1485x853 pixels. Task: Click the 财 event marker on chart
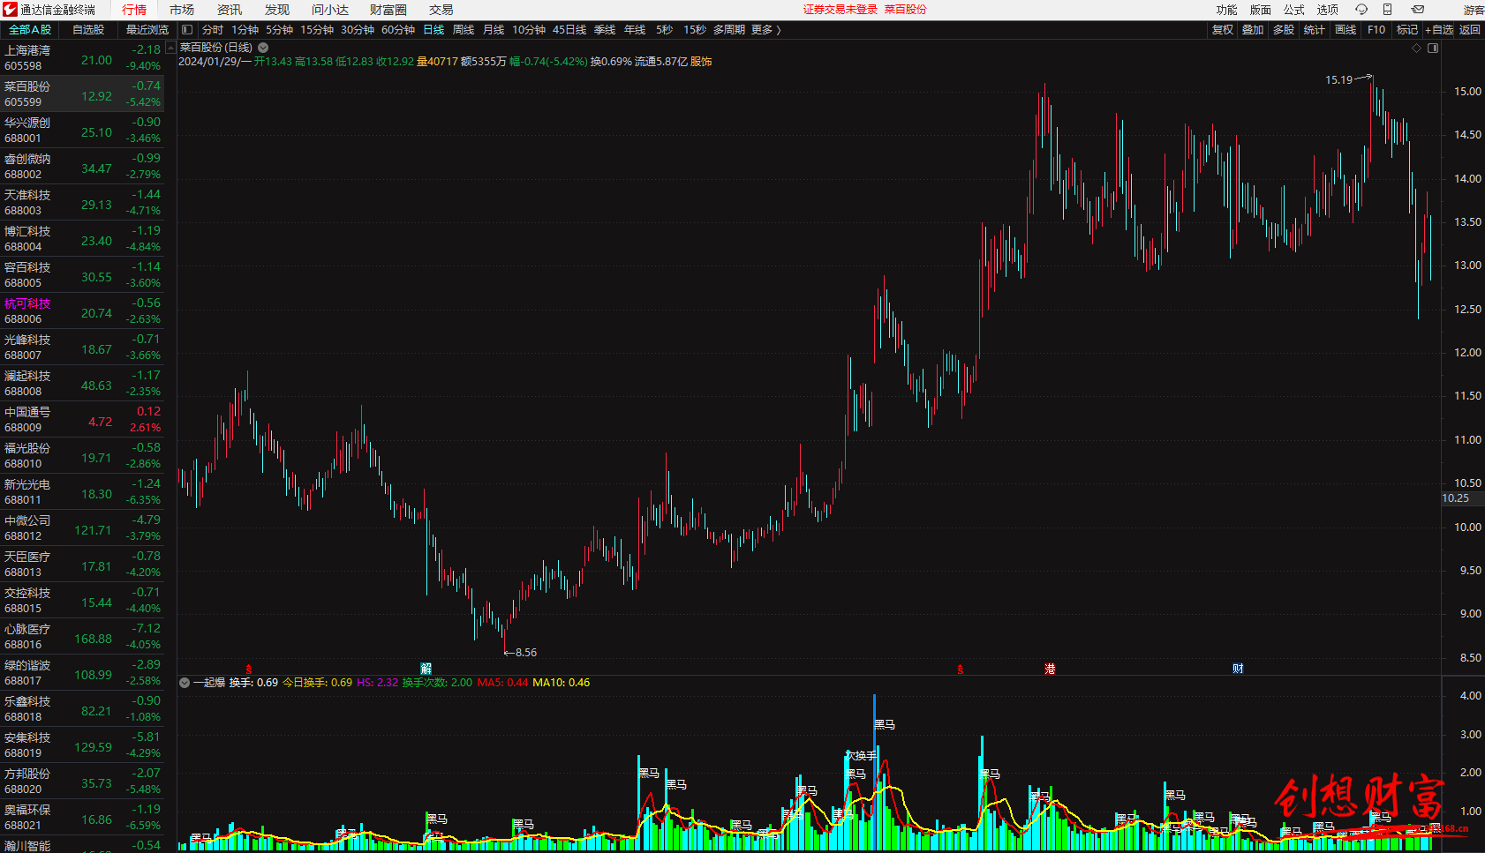click(x=1238, y=669)
